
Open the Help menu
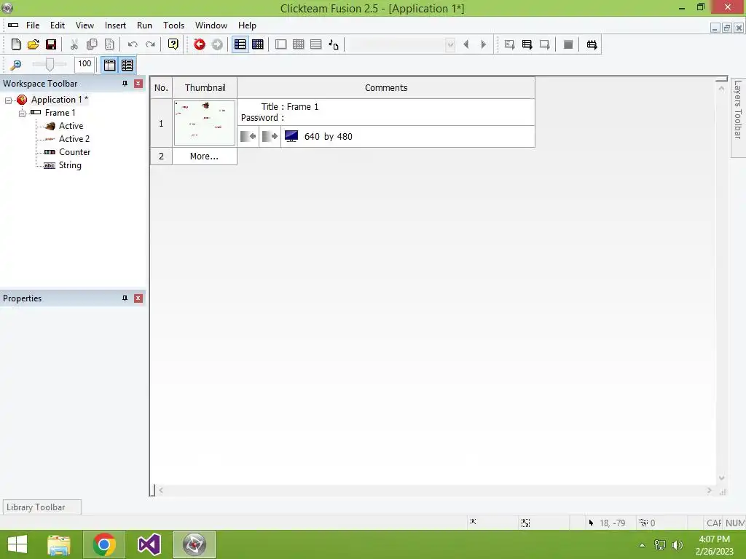(x=247, y=25)
